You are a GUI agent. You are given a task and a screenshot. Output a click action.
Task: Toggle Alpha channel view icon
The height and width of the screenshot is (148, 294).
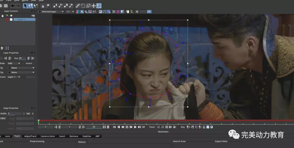pos(82,12)
